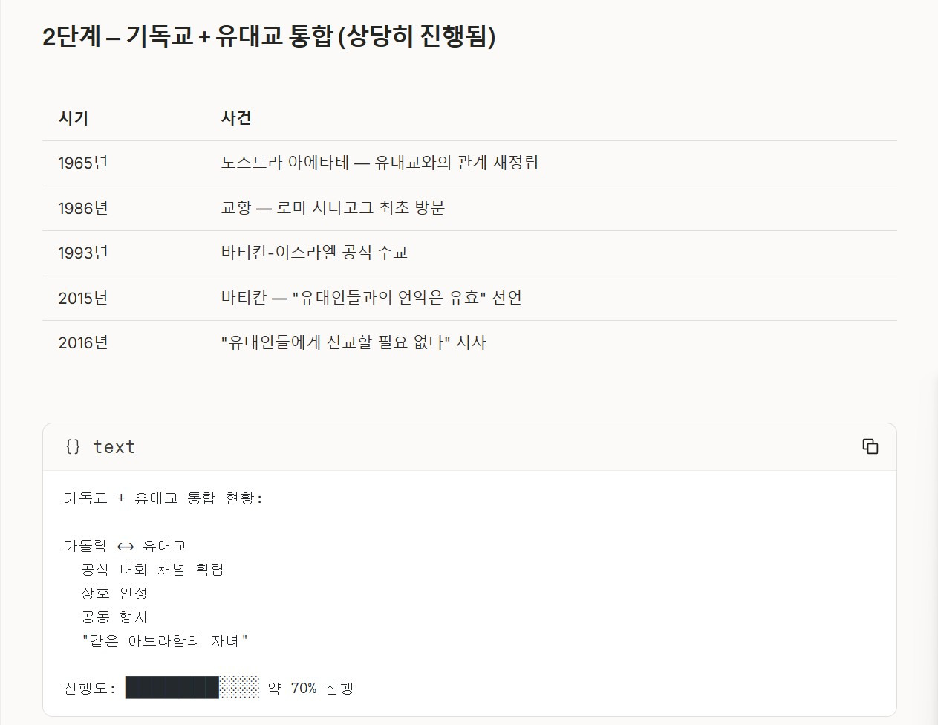The width and height of the screenshot is (938, 725).
Task: Click the copy code block icon
Action: (x=870, y=446)
